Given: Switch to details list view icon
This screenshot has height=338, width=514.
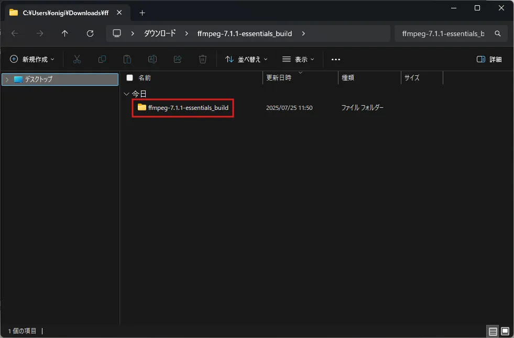Looking at the screenshot, I should (493, 331).
